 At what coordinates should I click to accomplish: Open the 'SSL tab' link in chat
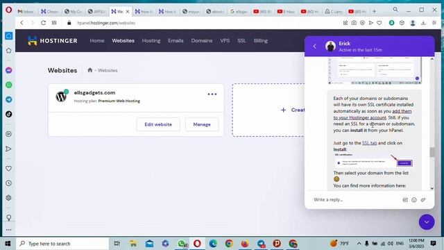point(369,143)
